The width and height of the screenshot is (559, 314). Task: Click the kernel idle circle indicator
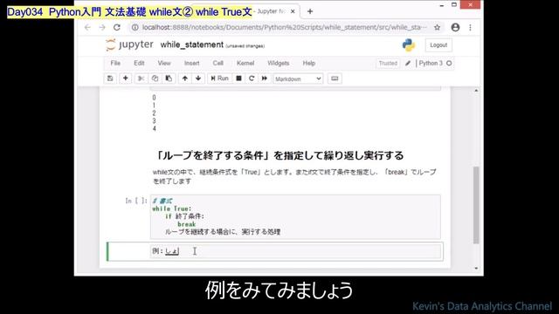[x=449, y=63]
